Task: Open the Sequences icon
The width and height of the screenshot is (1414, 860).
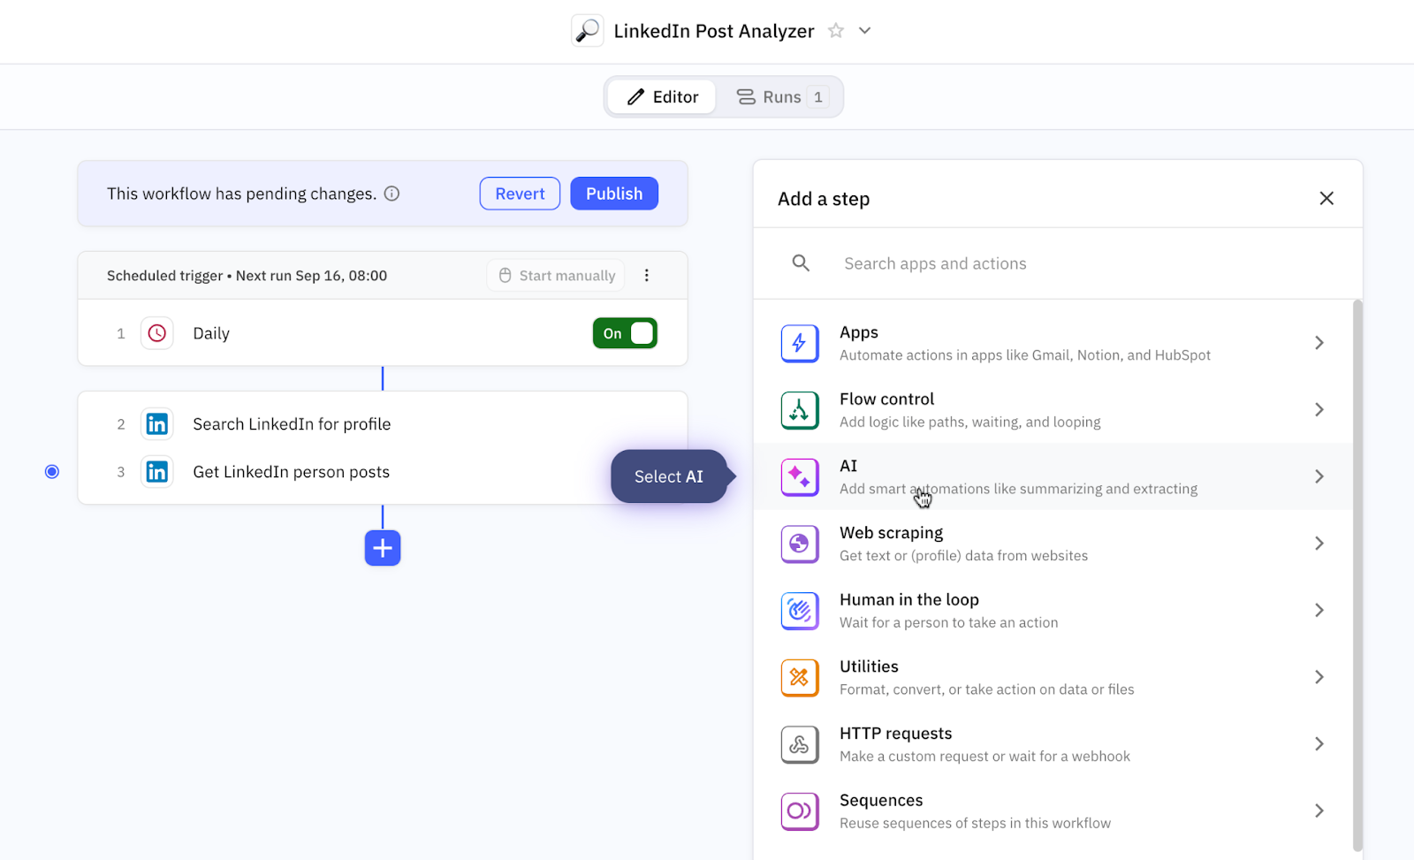Action: [x=799, y=811]
